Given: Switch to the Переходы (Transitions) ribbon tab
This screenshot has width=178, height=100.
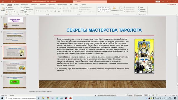Looking at the screenshot, I should pos(34,5).
